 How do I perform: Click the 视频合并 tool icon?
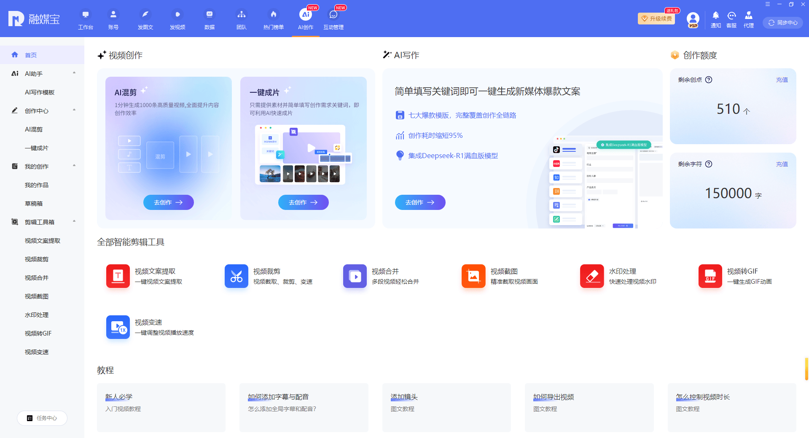coord(355,276)
